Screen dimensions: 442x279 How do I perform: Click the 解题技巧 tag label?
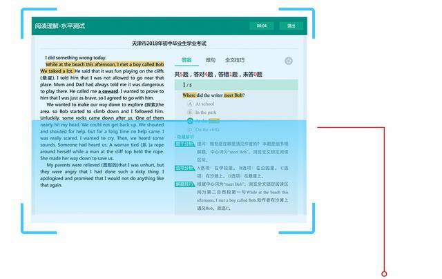coord(185,184)
